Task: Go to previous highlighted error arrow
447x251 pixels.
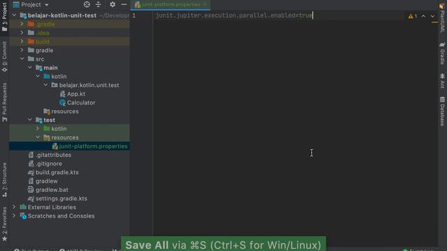Action: pos(423,16)
